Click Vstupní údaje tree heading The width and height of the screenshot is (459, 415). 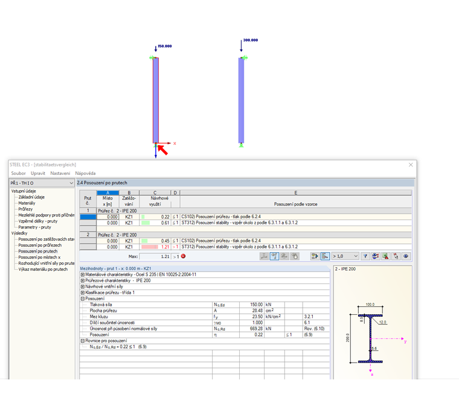(24, 191)
